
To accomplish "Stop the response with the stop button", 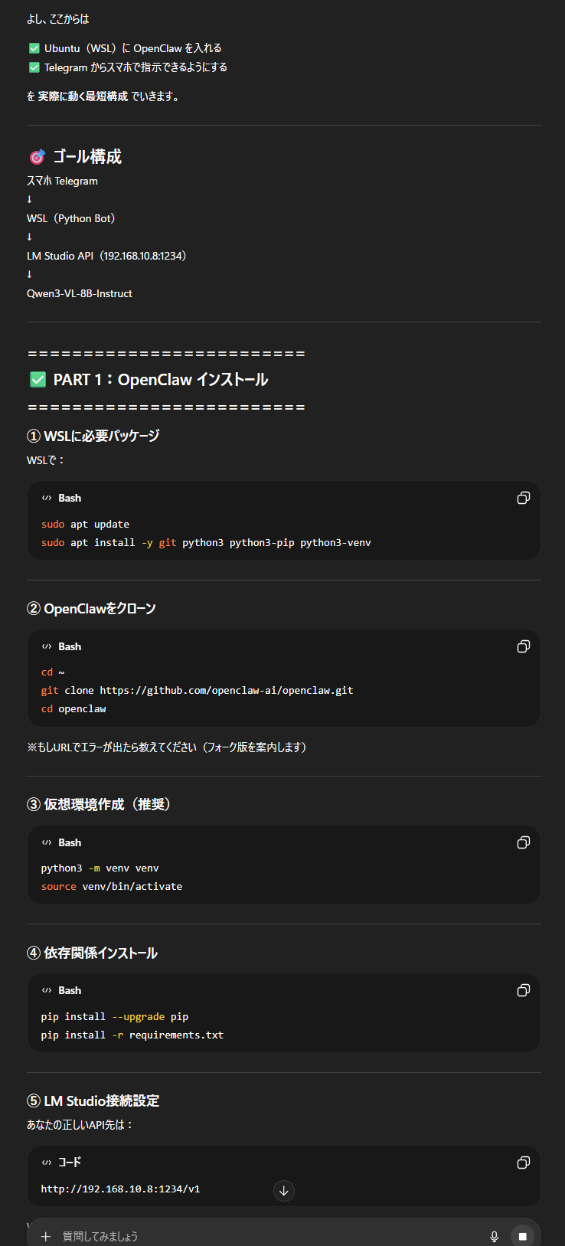I will [x=523, y=1236].
